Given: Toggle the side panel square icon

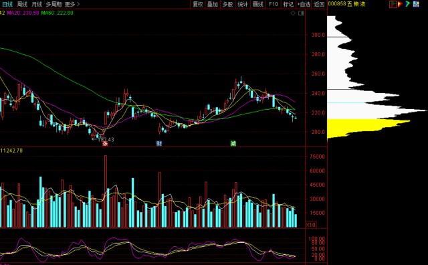Looking at the screenshot, I should tap(301, 13).
